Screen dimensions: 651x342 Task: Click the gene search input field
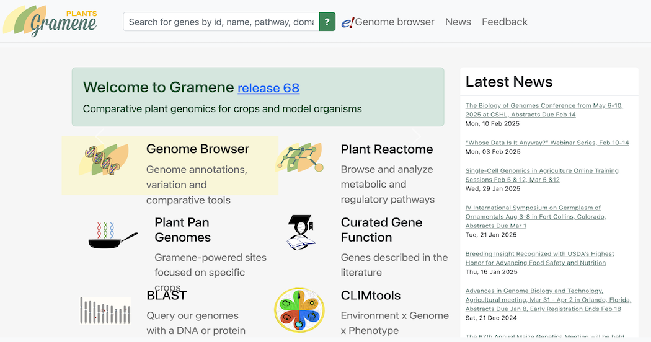(x=221, y=22)
